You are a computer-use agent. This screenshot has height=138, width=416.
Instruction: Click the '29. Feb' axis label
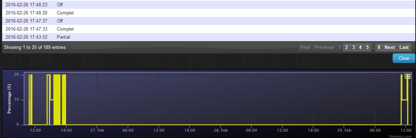pos(344,130)
